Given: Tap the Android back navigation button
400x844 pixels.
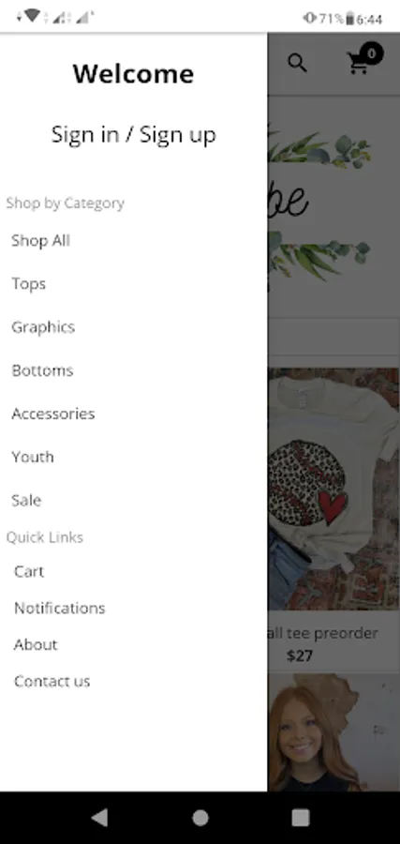Looking at the screenshot, I should coord(99,818).
